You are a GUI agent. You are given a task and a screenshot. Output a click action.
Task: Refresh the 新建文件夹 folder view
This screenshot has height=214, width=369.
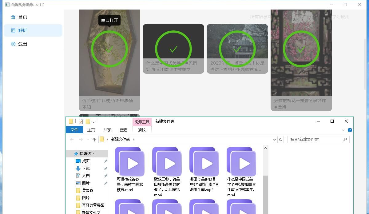point(280,139)
